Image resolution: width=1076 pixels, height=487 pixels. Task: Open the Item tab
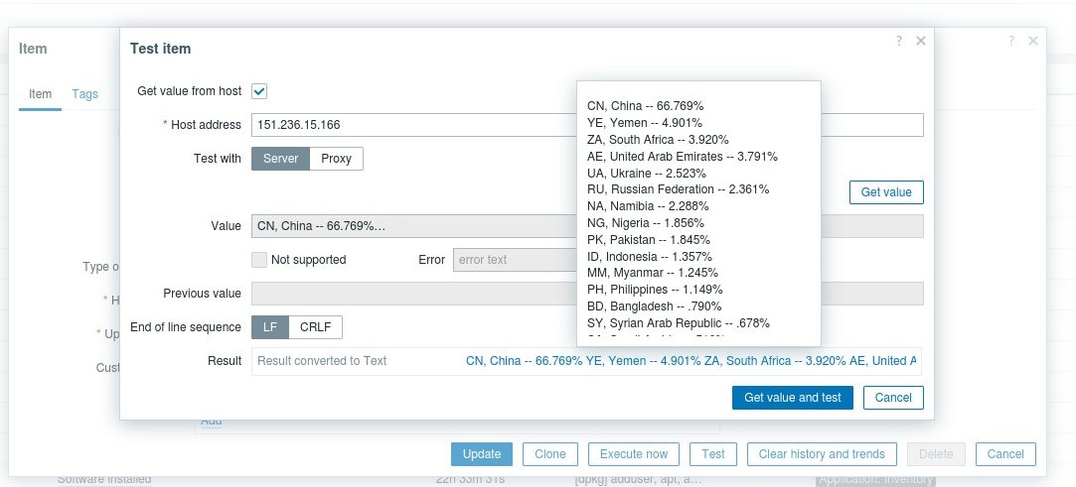coord(40,94)
